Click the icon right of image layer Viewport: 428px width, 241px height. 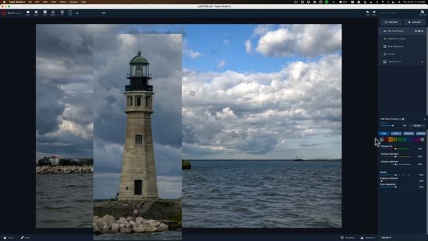coord(422,62)
